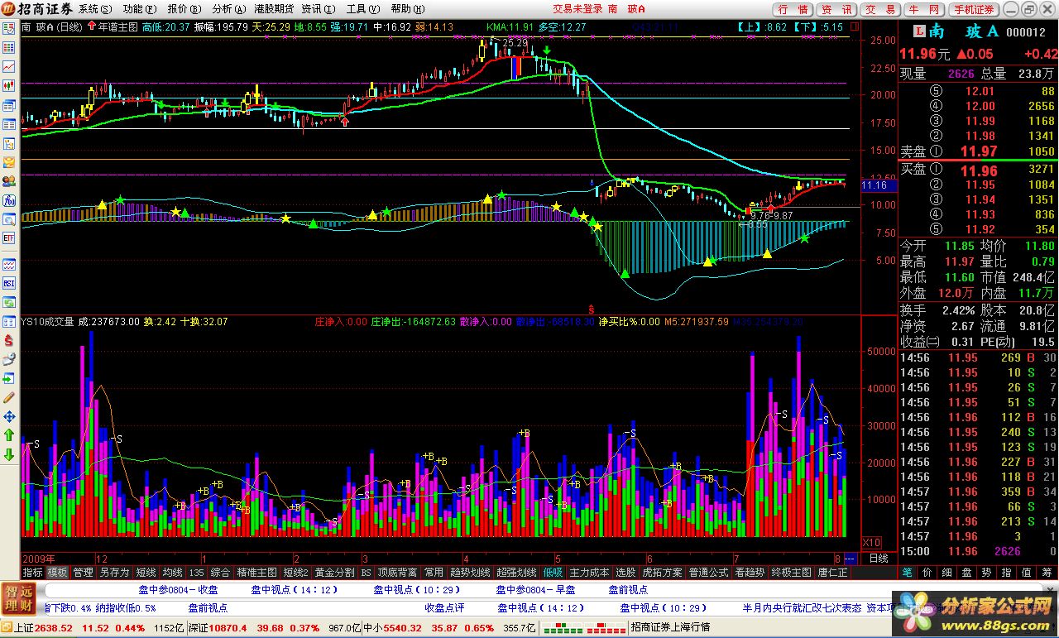This screenshot has height=638, width=1059.
Task: Click the green arrow into window icon
Action: coord(10,378)
